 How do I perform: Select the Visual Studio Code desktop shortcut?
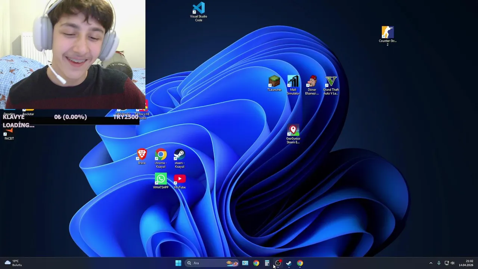click(199, 12)
